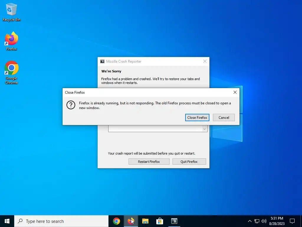
Task: Show hidden system tray icons
Action: pos(250,221)
